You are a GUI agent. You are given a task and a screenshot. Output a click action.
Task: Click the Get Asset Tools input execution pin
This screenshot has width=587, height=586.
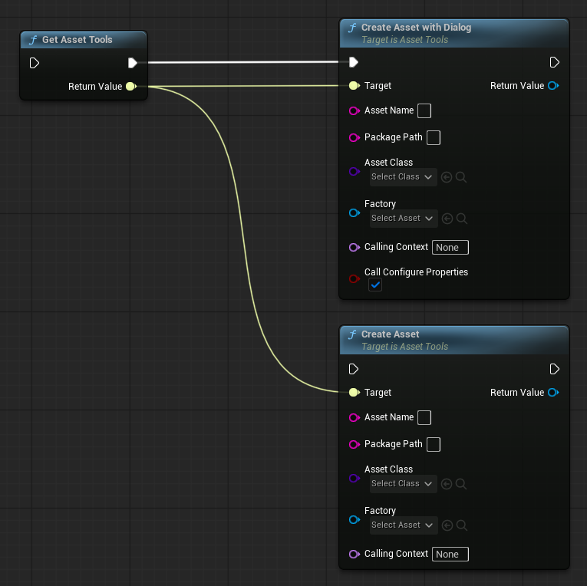click(x=35, y=63)
